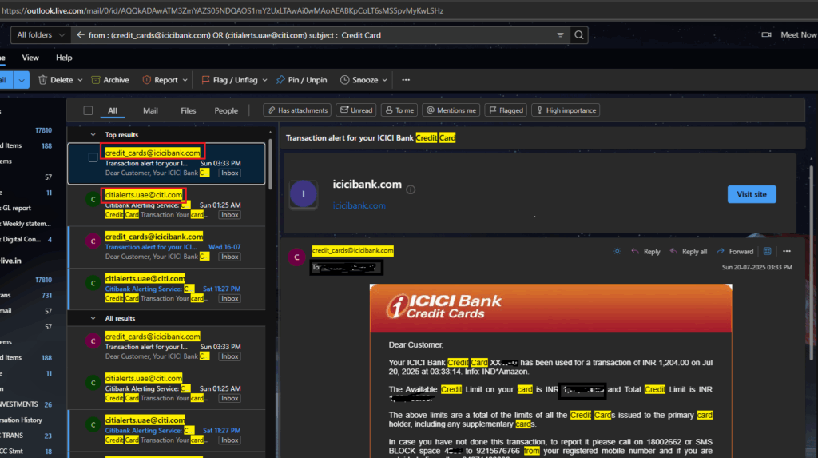Image resolution: width=818 pixels, height=458 pixels.
Task: Click Flag / Unflag in toolbar
Action: tap(229, 80)
